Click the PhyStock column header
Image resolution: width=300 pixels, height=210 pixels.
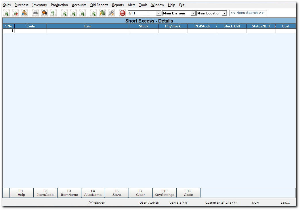(x=173, y=26)
